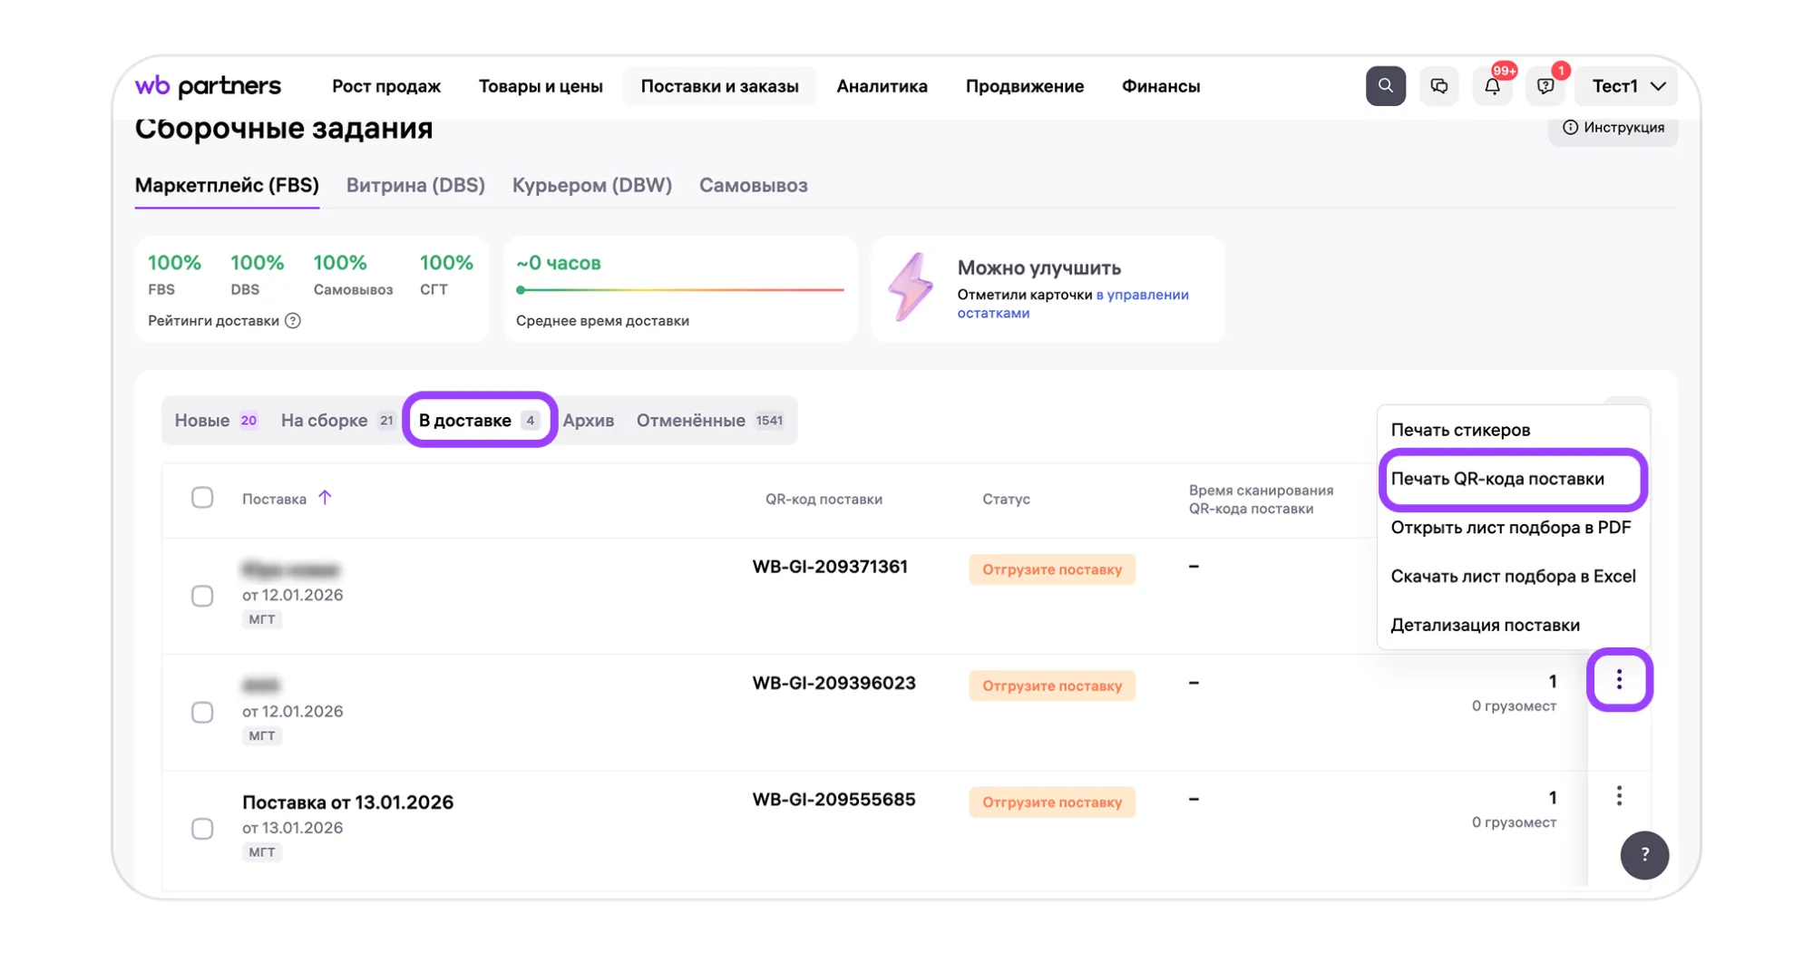1813x953 pixels.
Task: Collapse the highlighted three-dot menu for WB-GI-209396023
Action: [x=1619, y=680]
